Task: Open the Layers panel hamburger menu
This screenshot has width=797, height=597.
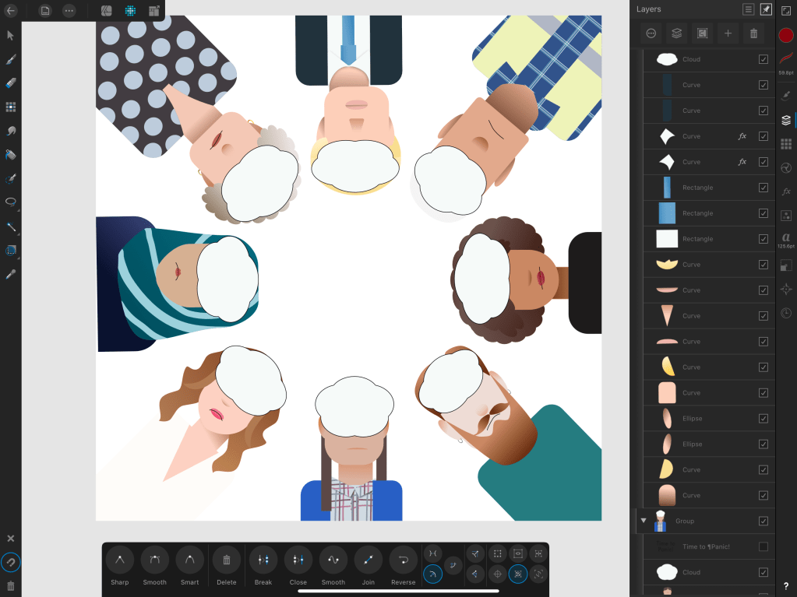Action: pyautogui.click(x=748, y=9)
